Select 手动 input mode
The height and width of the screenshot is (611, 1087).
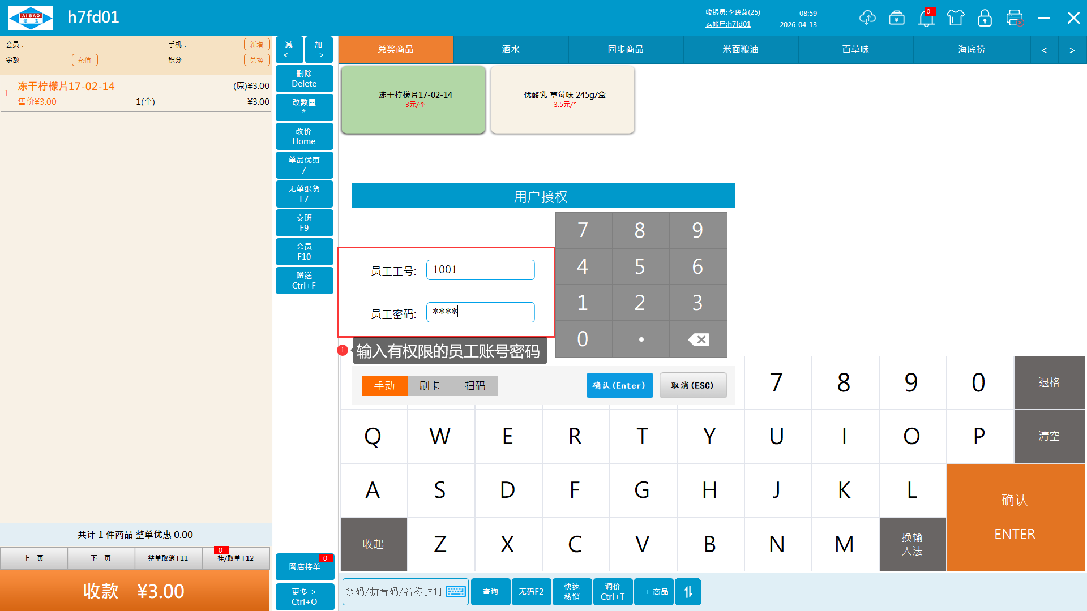[x=384, y=386]
